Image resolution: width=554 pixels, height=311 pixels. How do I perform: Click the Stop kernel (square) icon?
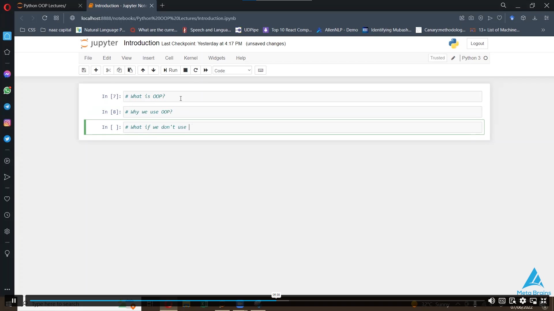click(x=186, y=70)
